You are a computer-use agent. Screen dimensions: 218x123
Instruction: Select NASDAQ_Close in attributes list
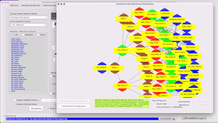click(x=18, y=46)
